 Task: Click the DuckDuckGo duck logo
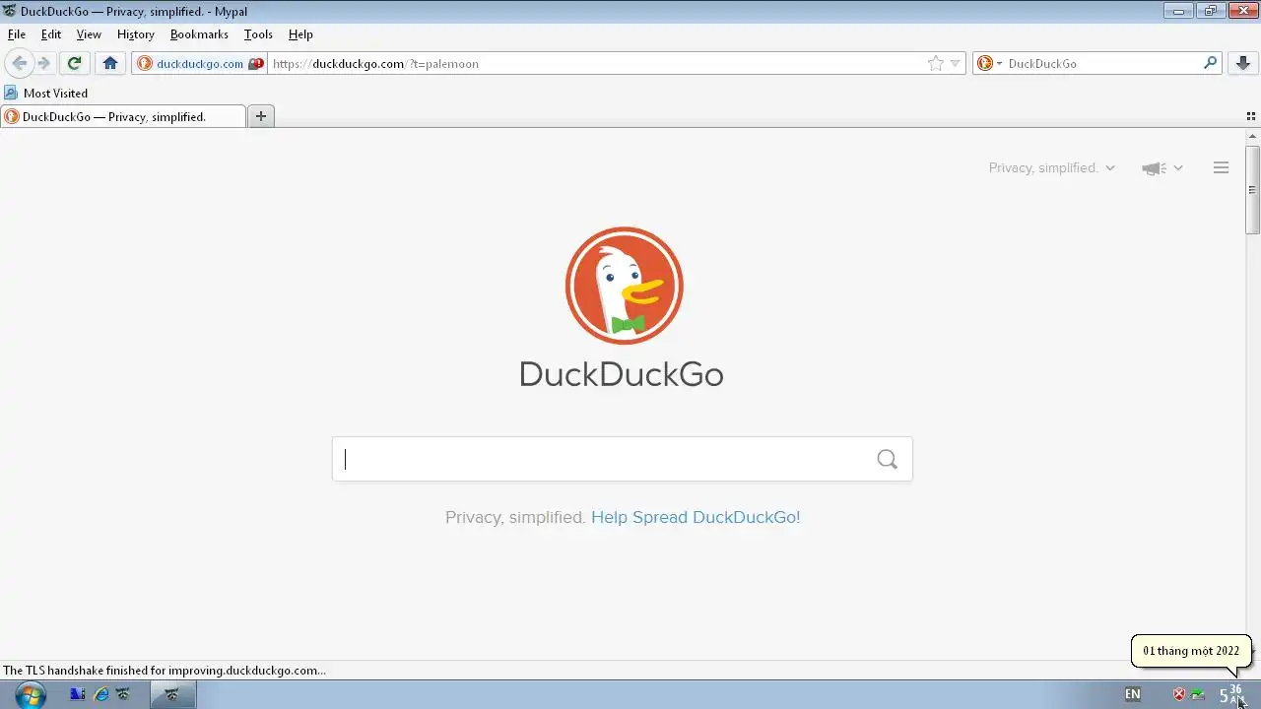point(624,286)
